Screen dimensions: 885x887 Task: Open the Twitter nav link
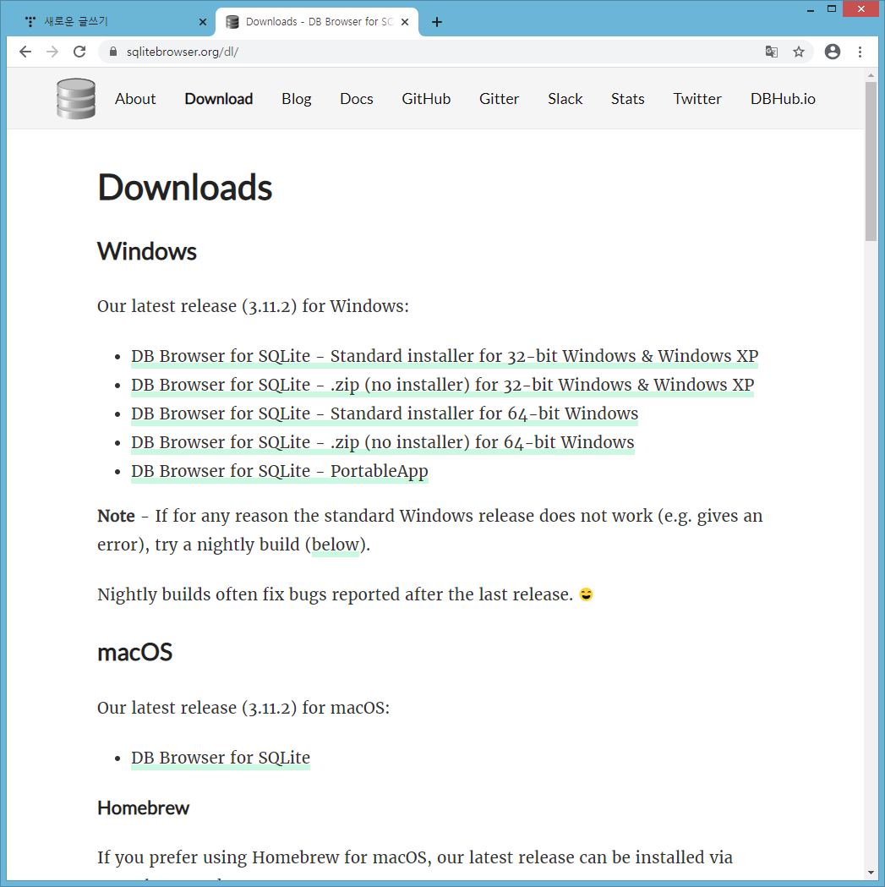tap(697, 99)
